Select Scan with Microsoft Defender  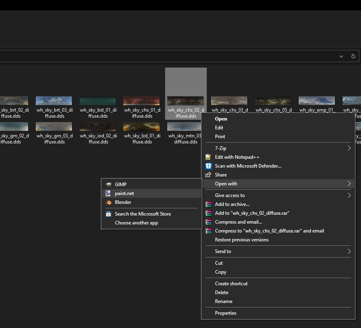click(278, 166)
